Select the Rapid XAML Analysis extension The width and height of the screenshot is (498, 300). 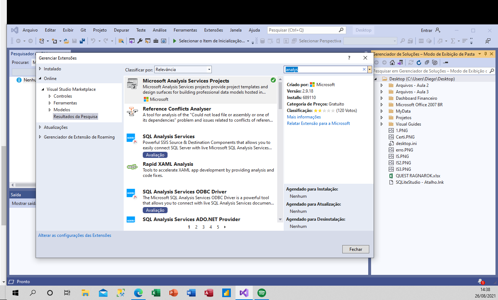click(x=201, y=171)
